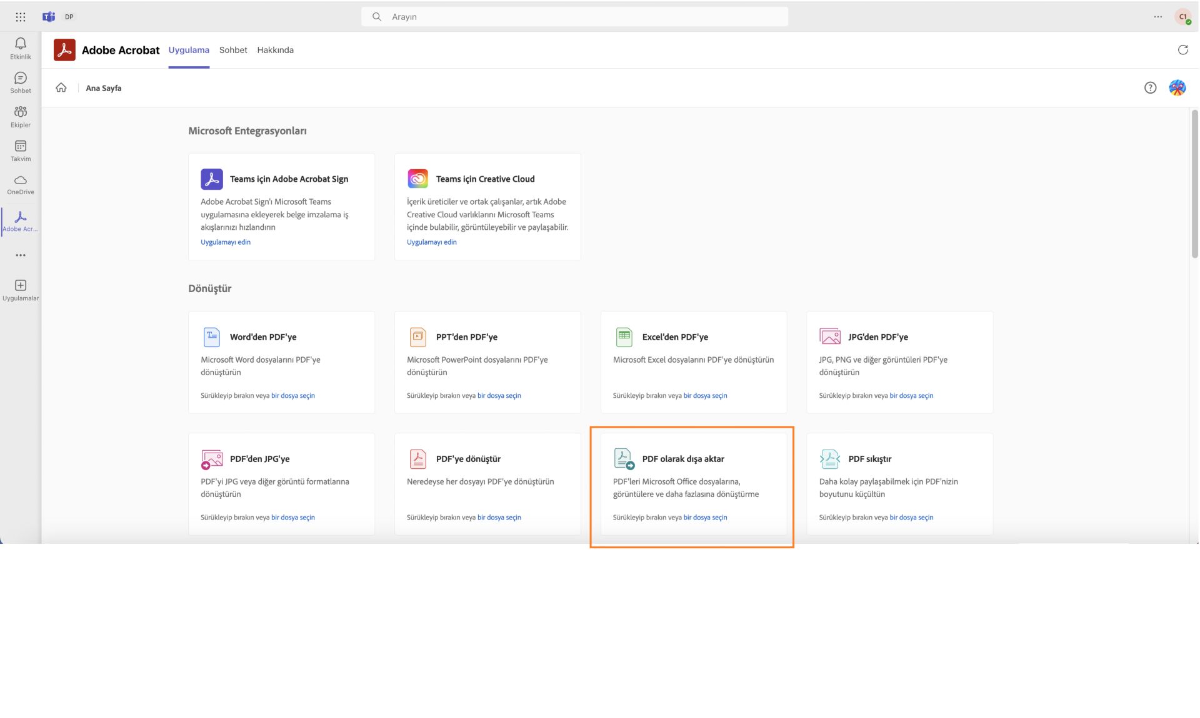Show more apps ellipsis in sidebar
The width and height of the screenshot is (1200, 718).
(x=21, y=255)
